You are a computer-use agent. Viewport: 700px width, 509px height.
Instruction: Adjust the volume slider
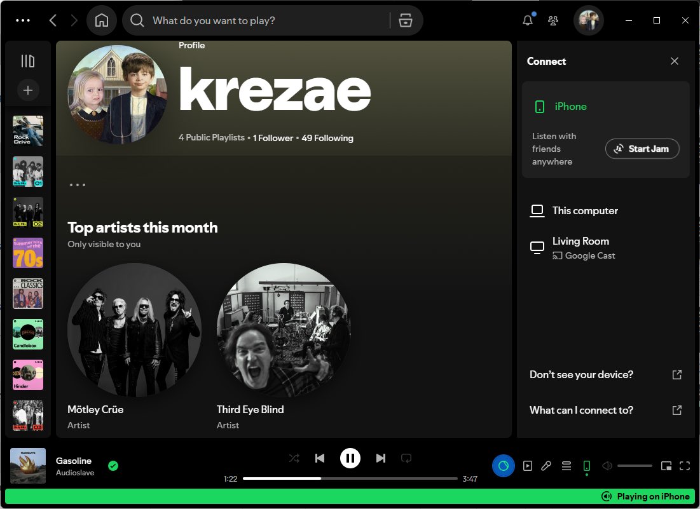635,466
